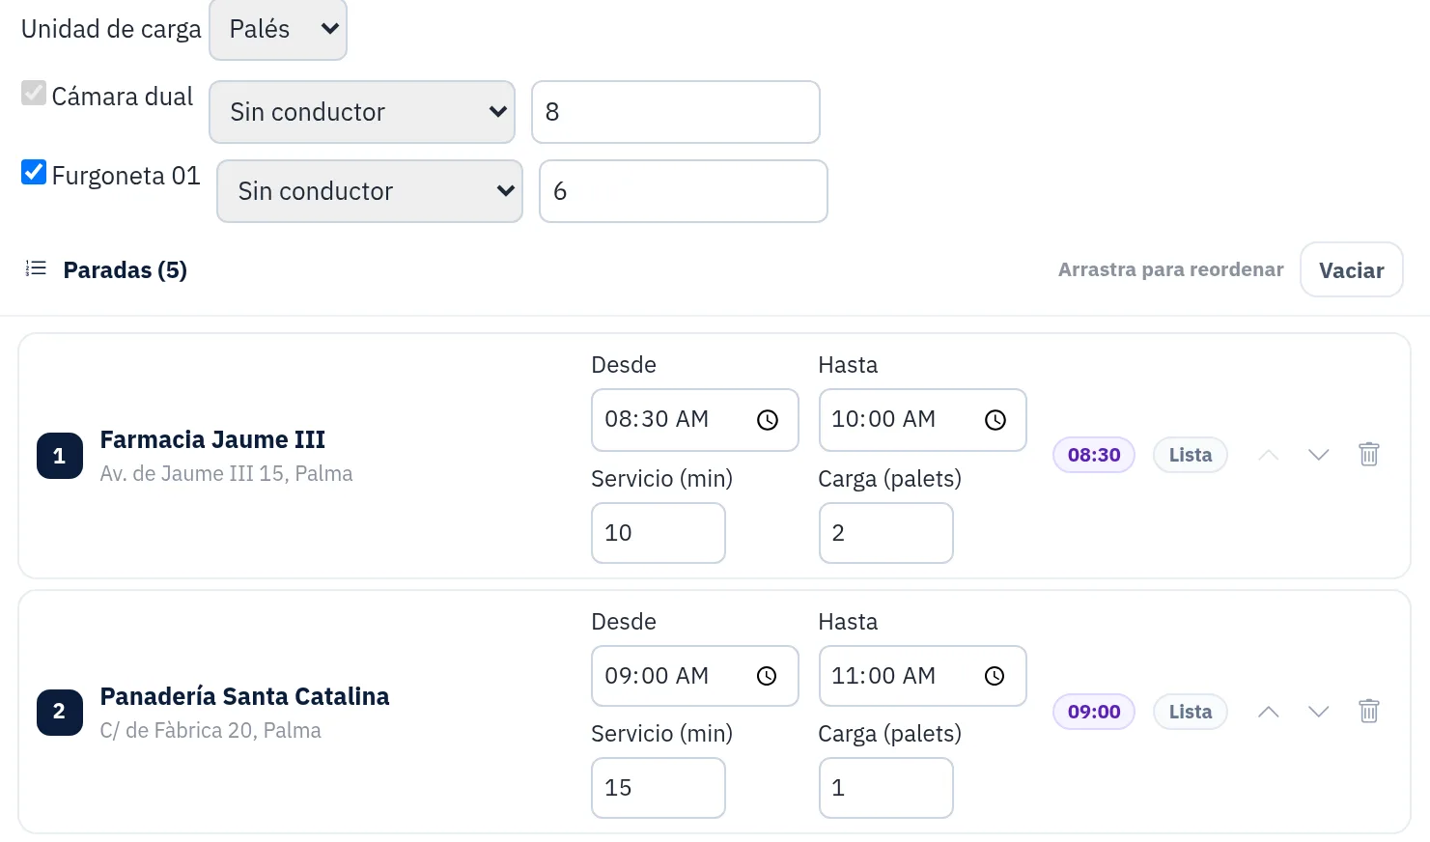Open time picker for Panadería Desde field
The width and height of the screenshot is (1430, 842).
point(767,676)
